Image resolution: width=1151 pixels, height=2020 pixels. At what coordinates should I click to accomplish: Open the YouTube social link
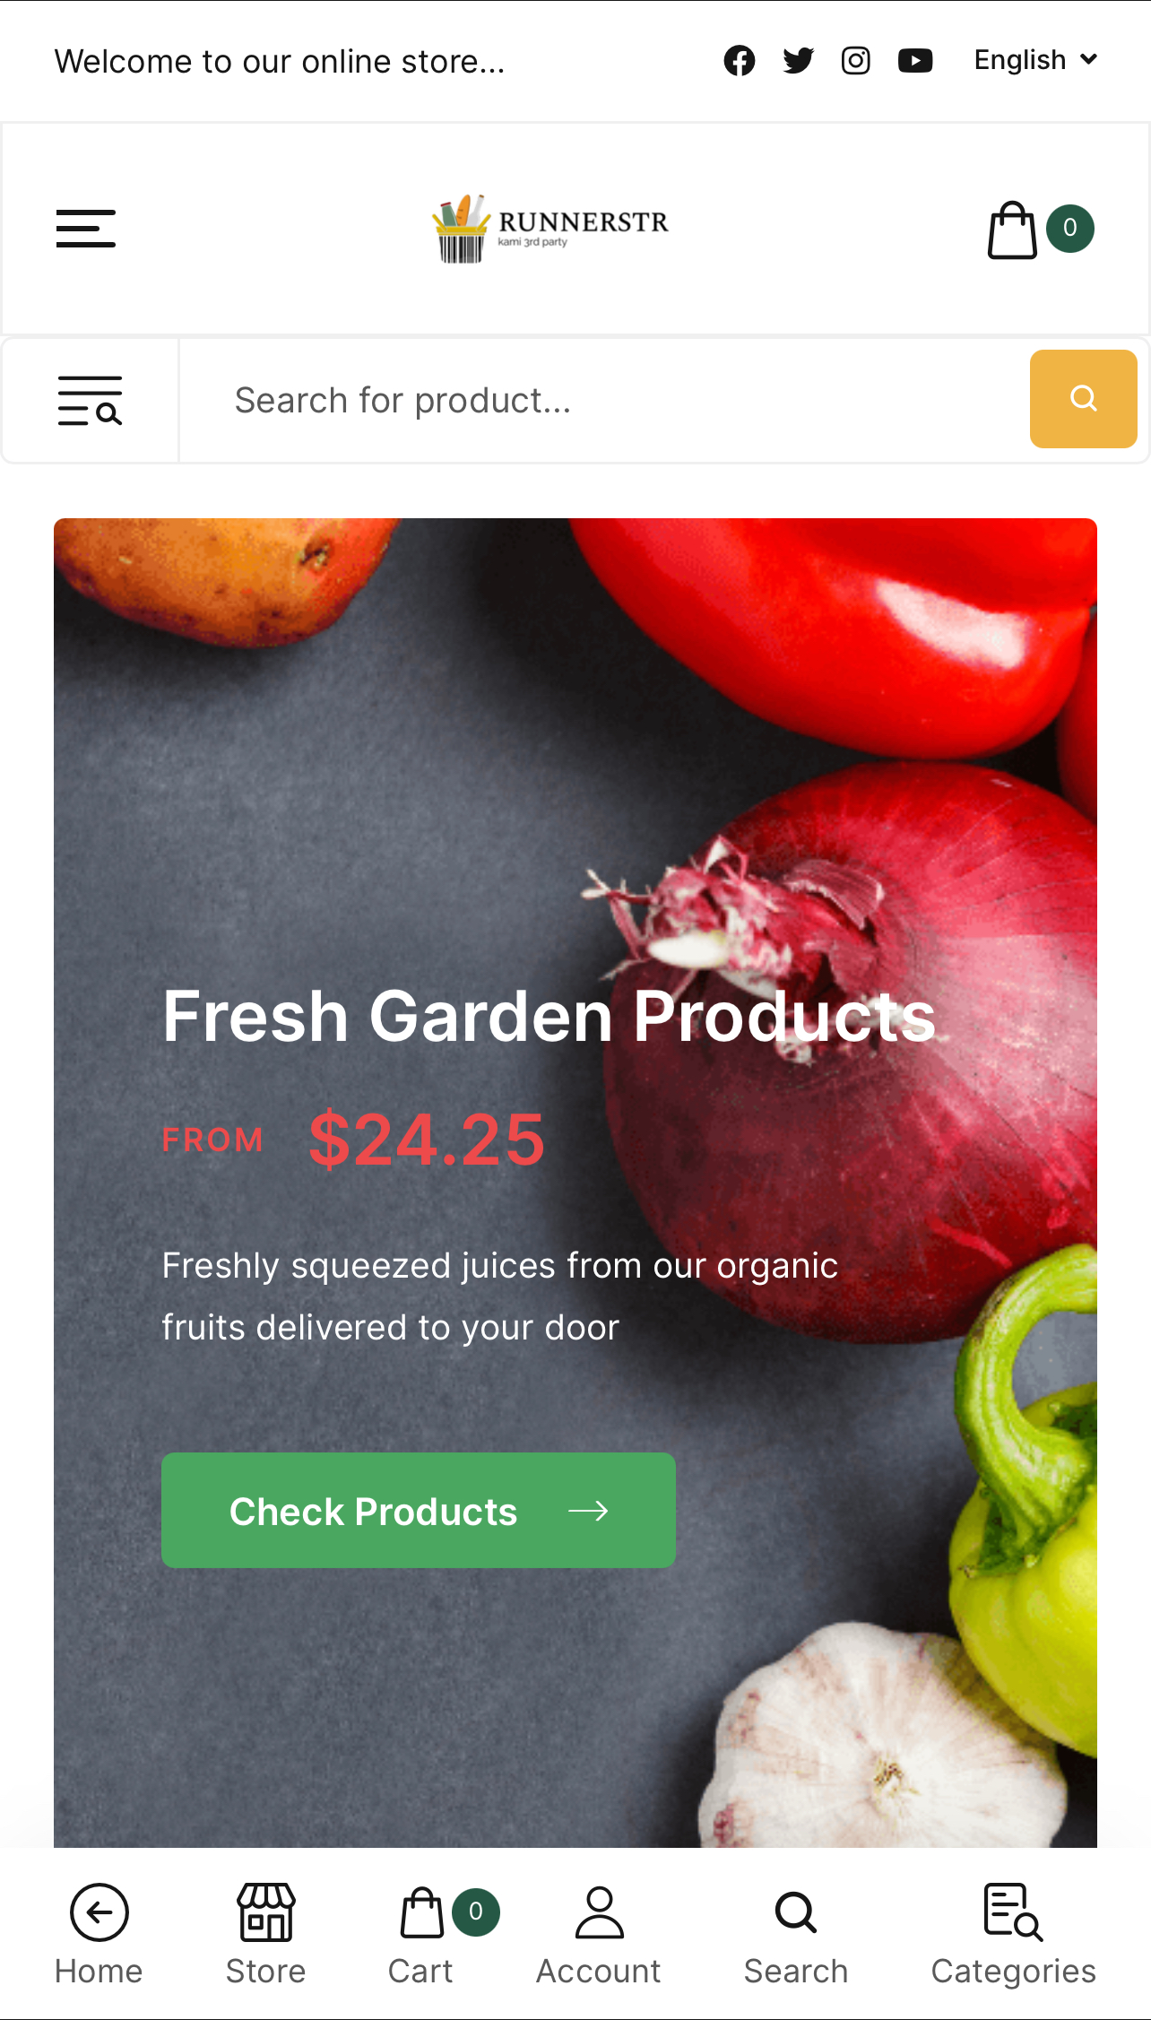tap(915, 60)
